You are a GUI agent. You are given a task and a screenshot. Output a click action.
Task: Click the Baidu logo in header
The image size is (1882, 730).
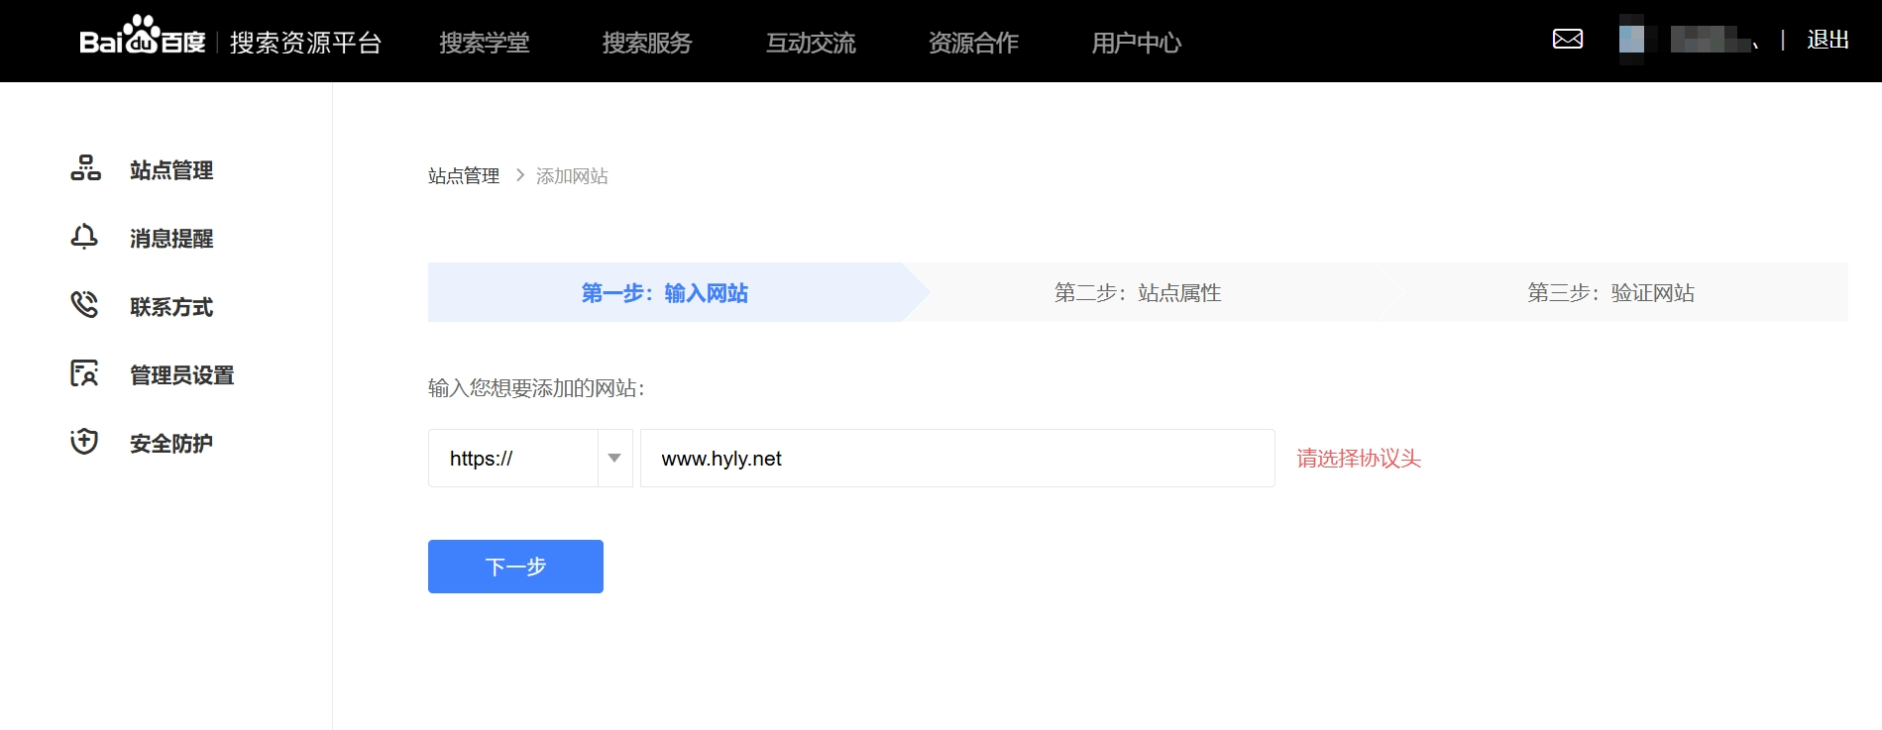click(142, 37)
